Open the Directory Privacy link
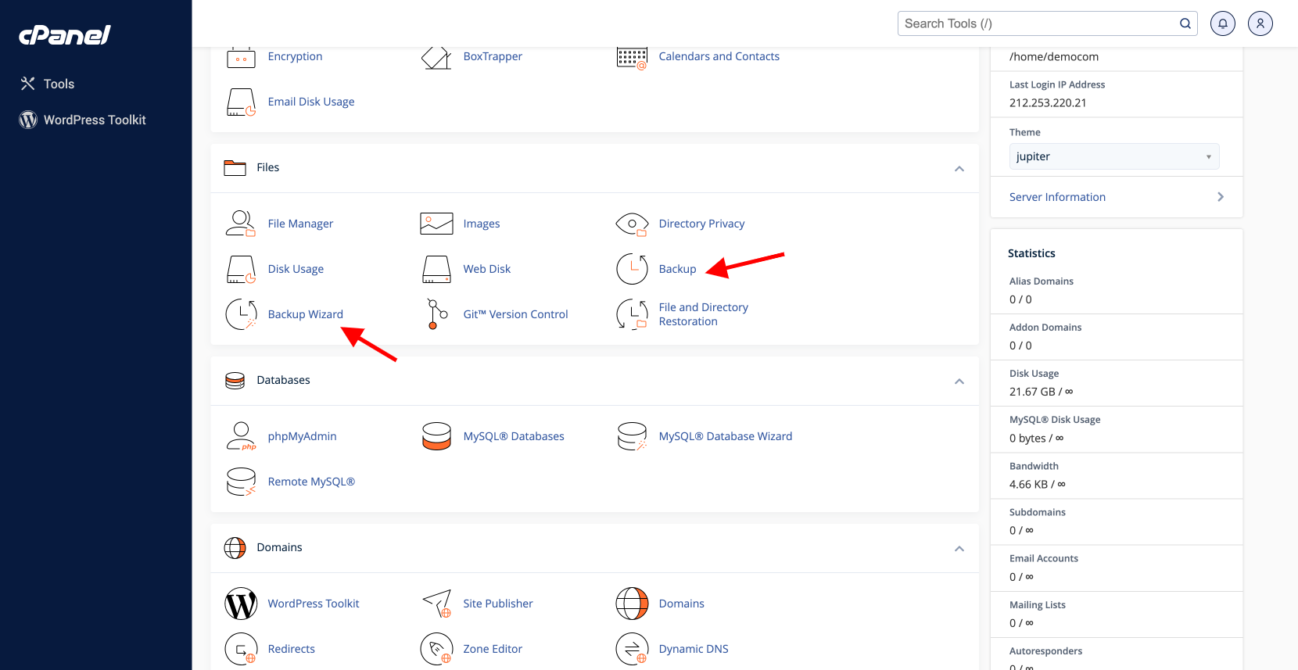1298x670 pixels. point(701,224)
